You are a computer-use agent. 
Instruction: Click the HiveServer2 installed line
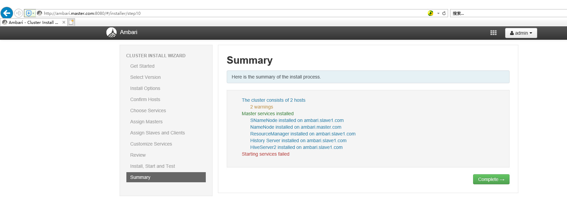click(x=296, y=147)
